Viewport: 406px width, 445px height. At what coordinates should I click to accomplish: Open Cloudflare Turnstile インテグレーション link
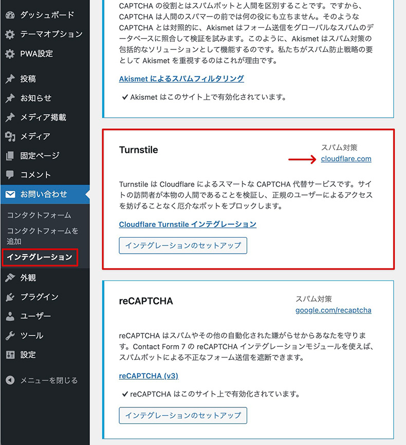tap(188, 224)
